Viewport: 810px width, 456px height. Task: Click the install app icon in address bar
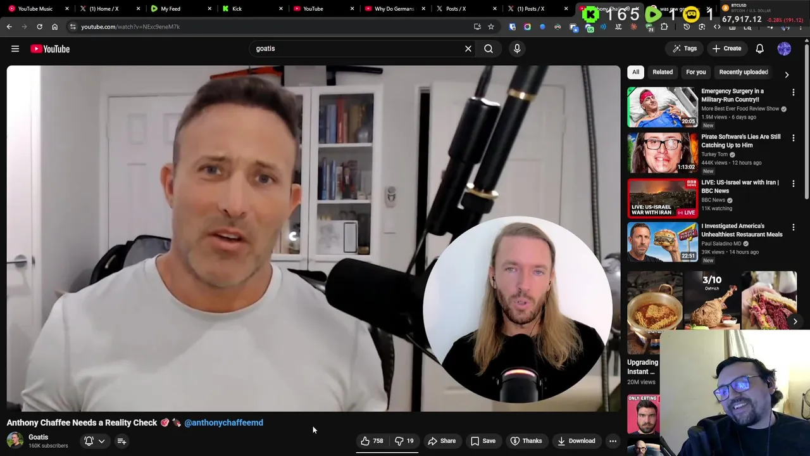(x=477, y=27)
